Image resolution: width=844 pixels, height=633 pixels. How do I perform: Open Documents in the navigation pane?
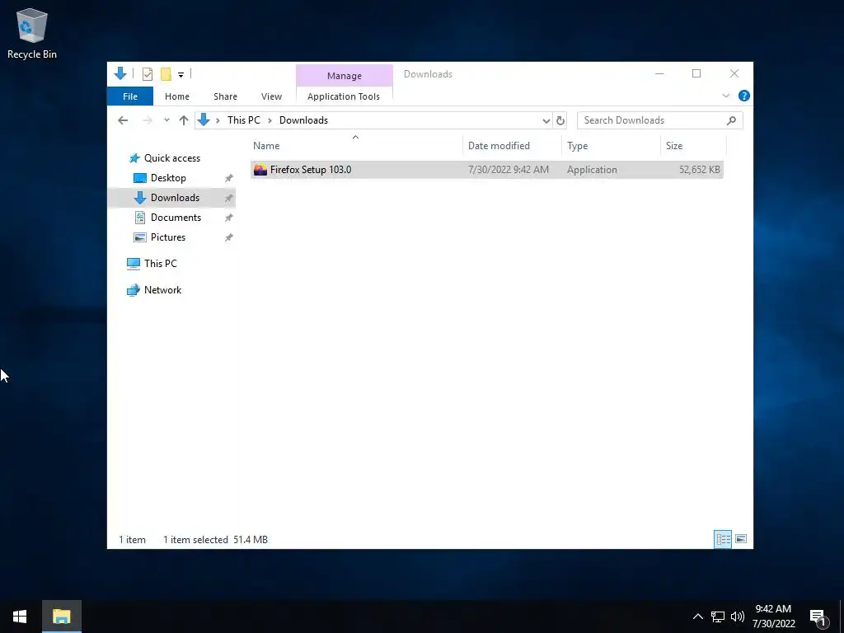tap(176, 218)
